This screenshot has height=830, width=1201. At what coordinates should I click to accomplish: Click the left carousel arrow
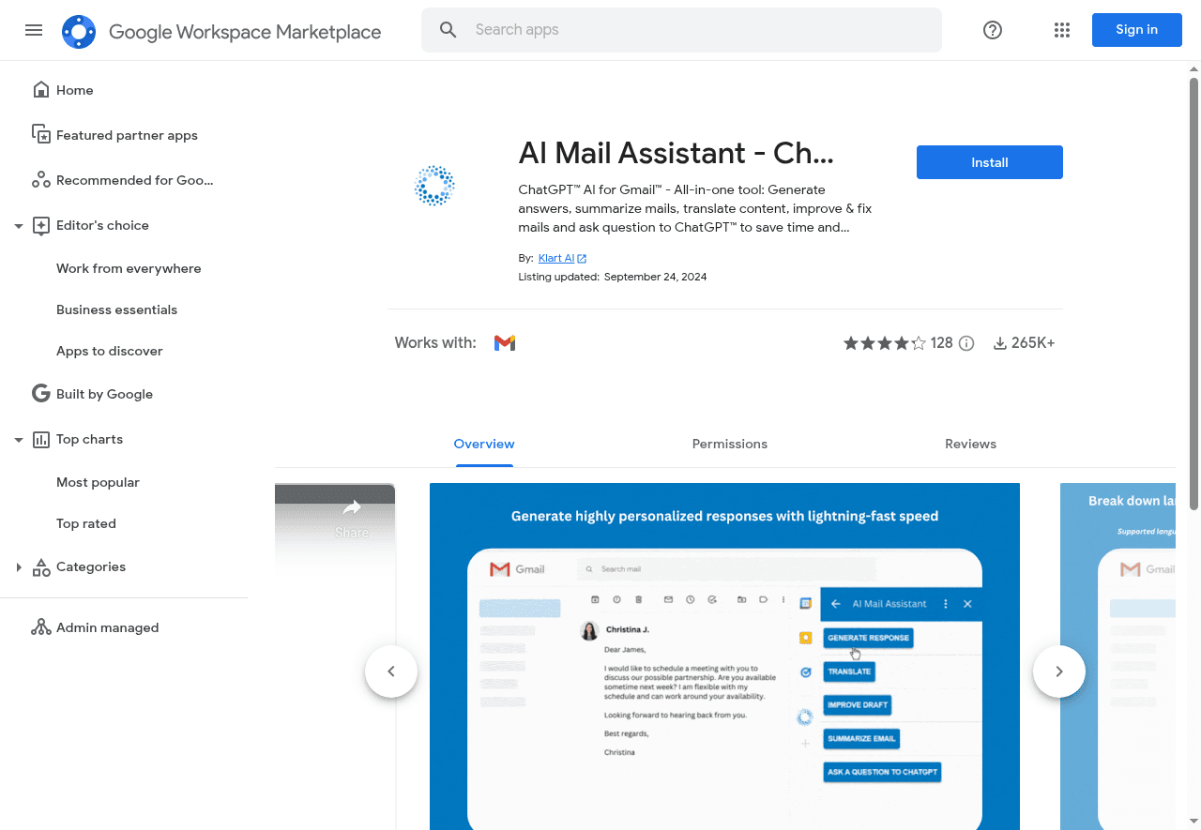pyautogui.click(x=391, y=671)
